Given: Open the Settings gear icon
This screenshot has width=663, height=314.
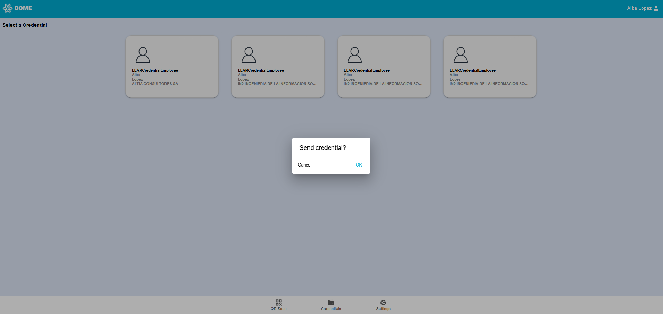Looking at the screenshot, I should (383, 302).
